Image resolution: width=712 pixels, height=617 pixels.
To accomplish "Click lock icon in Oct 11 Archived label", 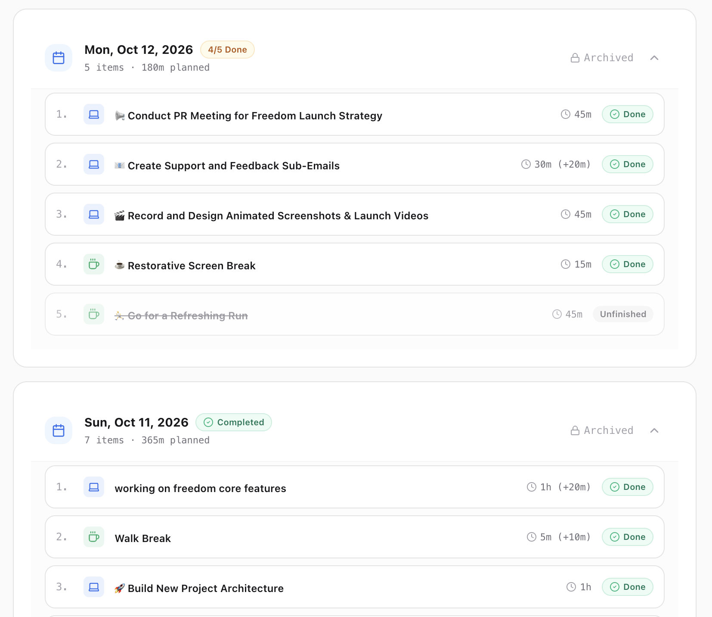I will [575, 430].
